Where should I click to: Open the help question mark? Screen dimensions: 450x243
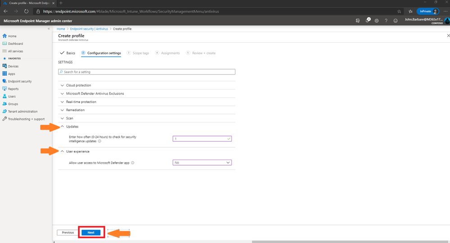[x=386, y=21]
